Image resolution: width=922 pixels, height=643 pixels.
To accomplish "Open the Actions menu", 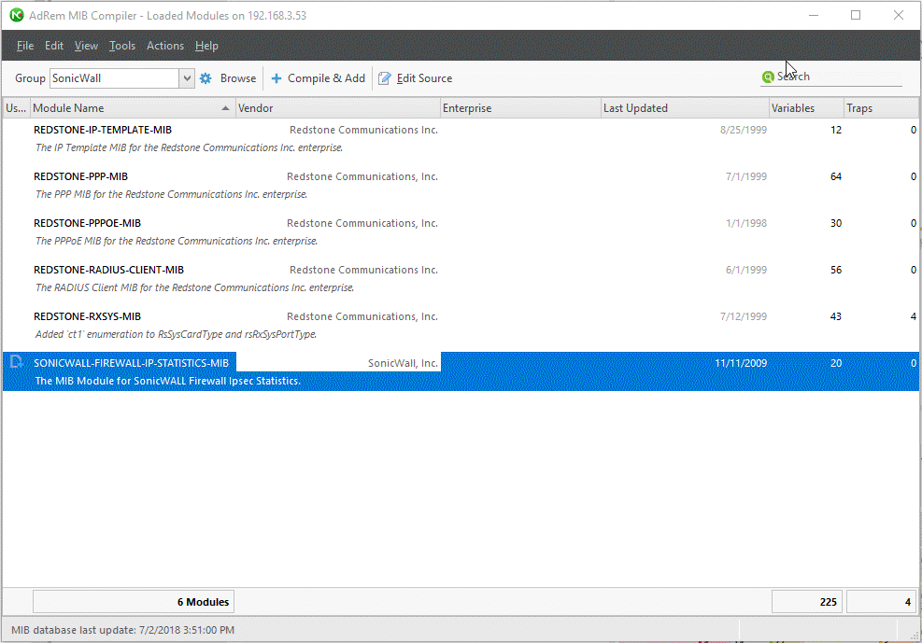I will coord(165,46).
